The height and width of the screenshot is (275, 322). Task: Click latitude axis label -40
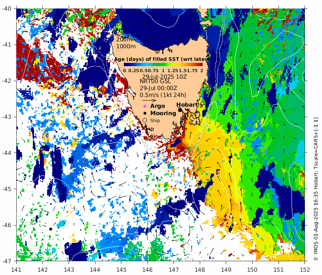click(6, 9)
